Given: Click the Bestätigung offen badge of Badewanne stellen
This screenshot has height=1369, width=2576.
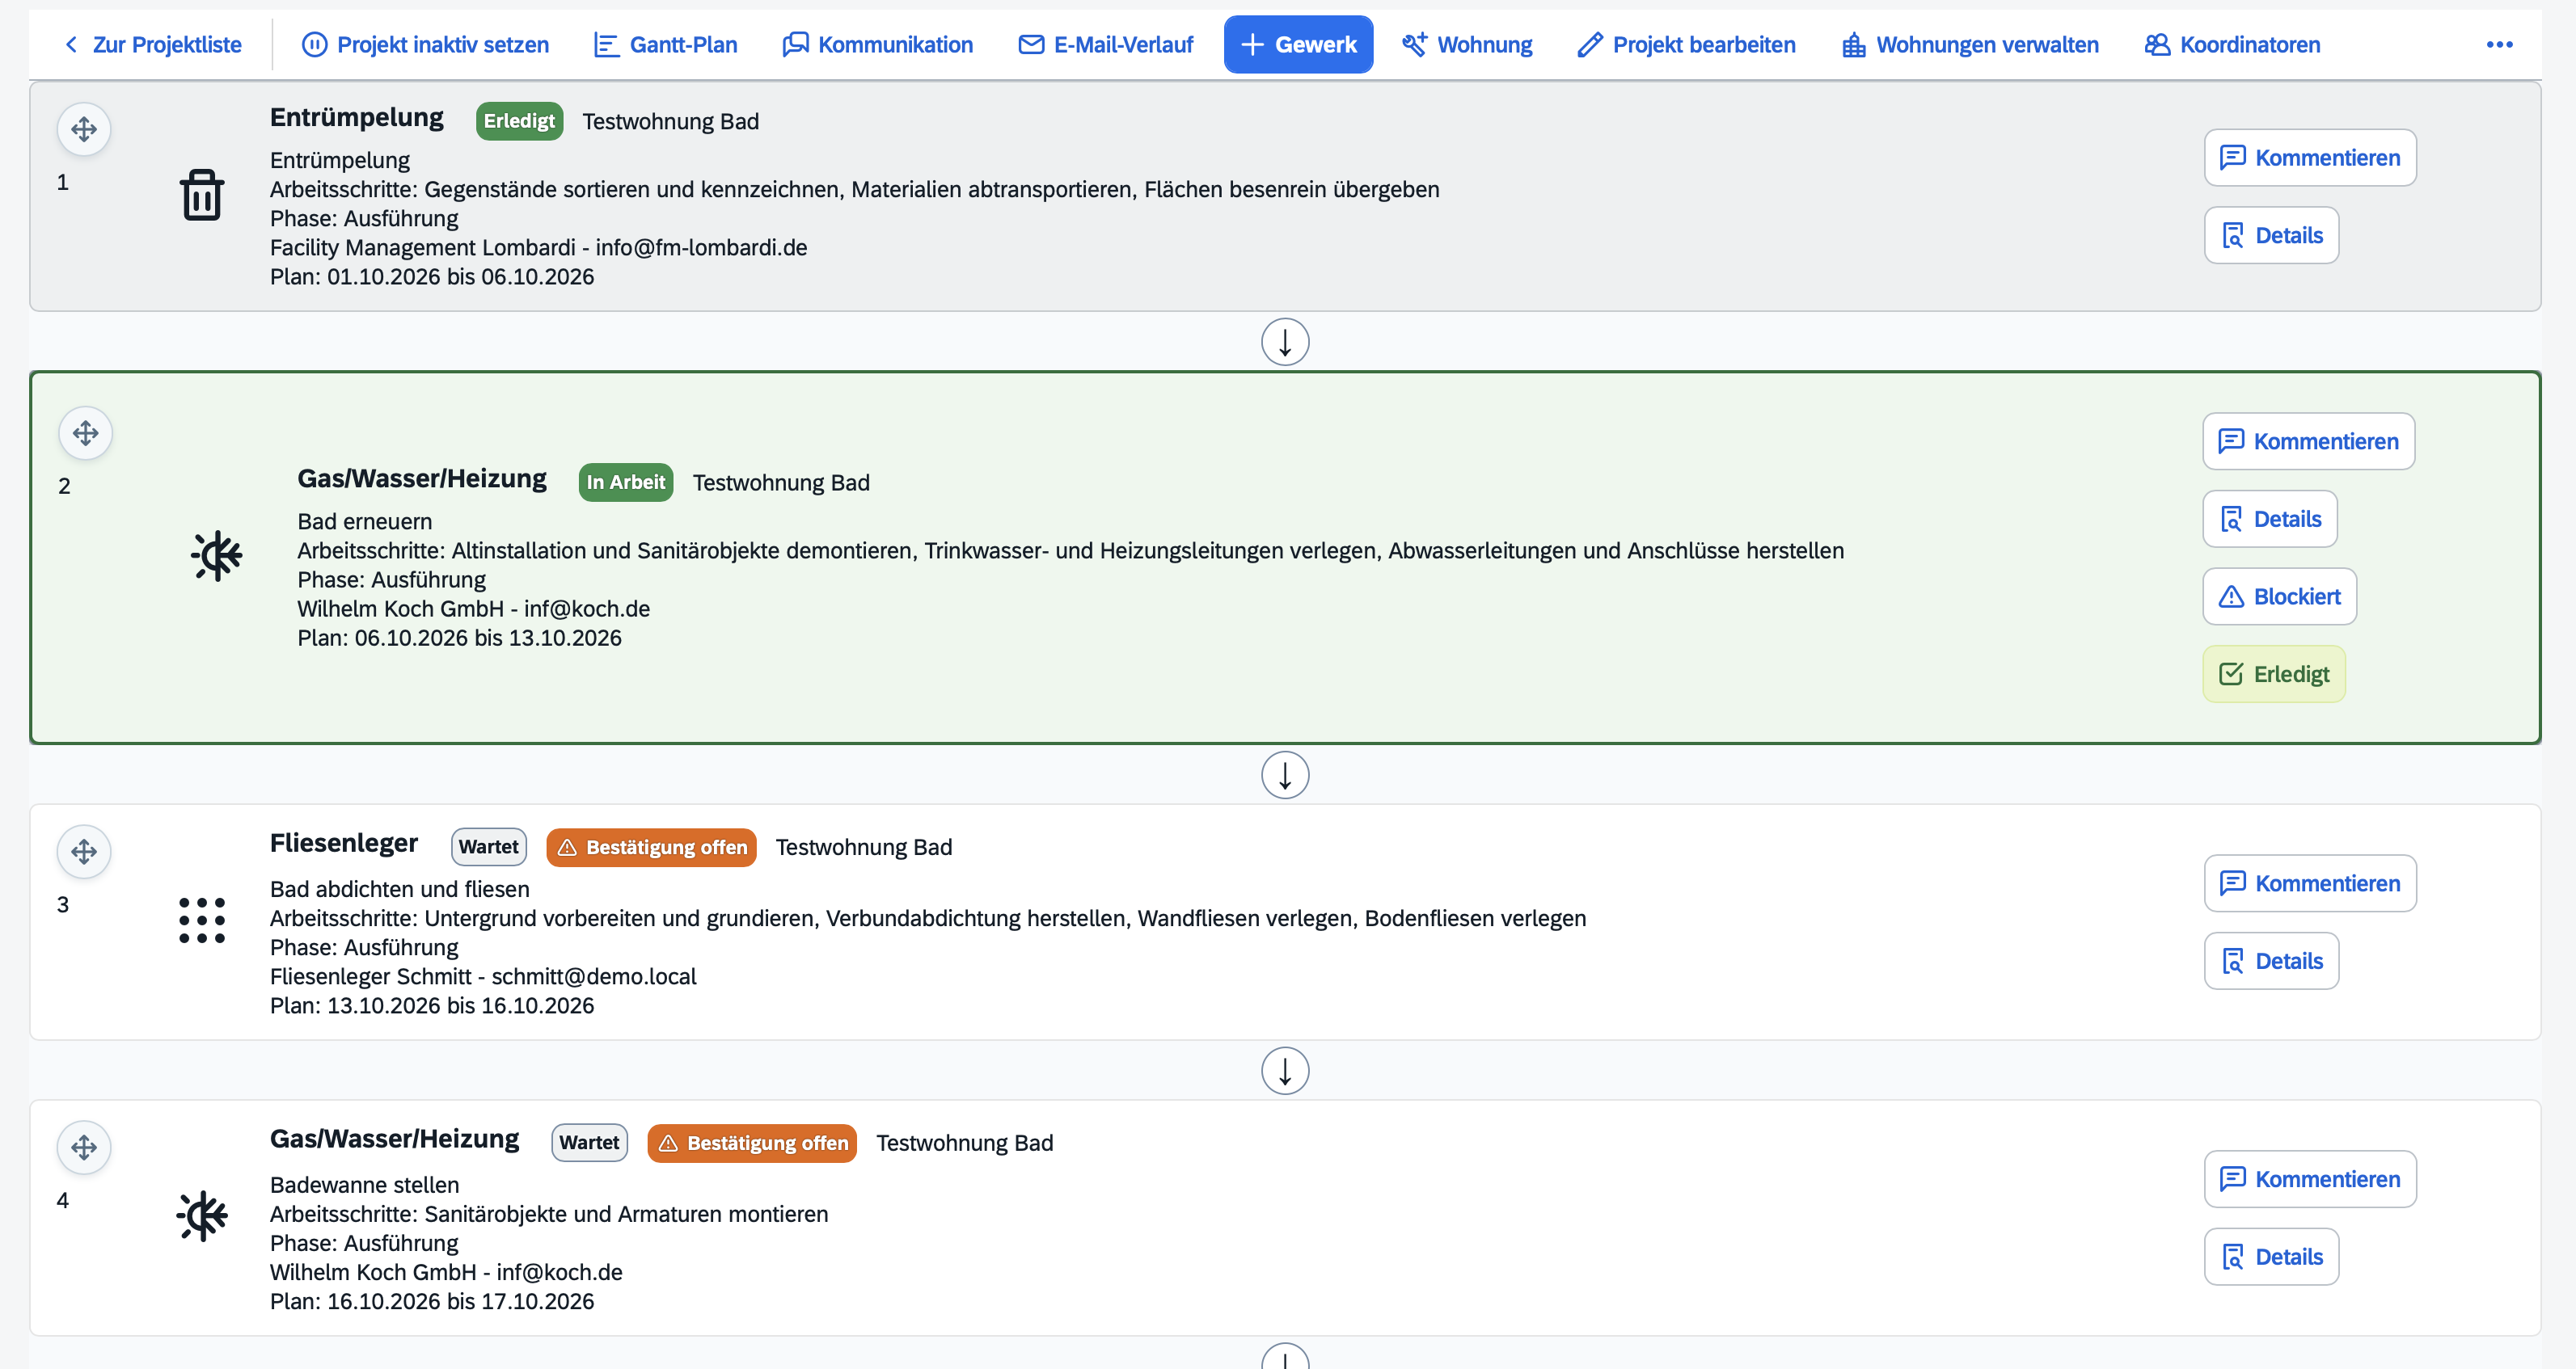Looking at the screenshot, I should click(x=752, y=1144).
